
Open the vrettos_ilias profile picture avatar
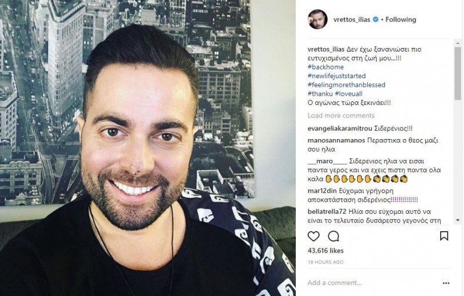tap(318, 20)
